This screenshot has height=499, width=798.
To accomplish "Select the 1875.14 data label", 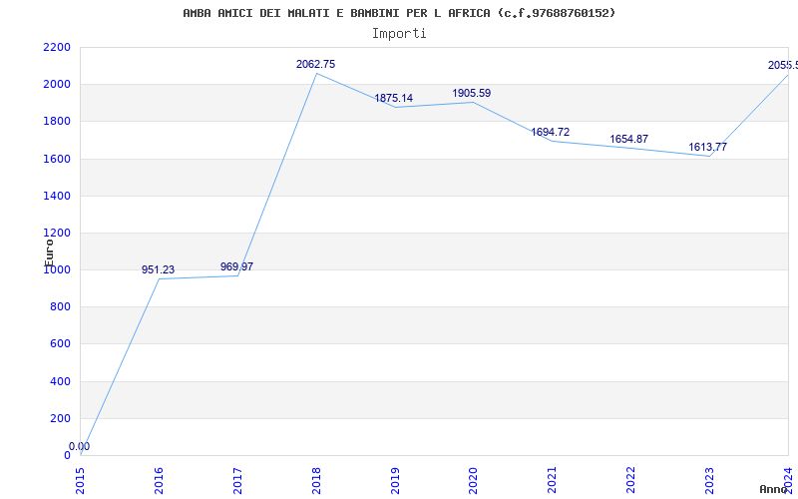I will 393,98.
